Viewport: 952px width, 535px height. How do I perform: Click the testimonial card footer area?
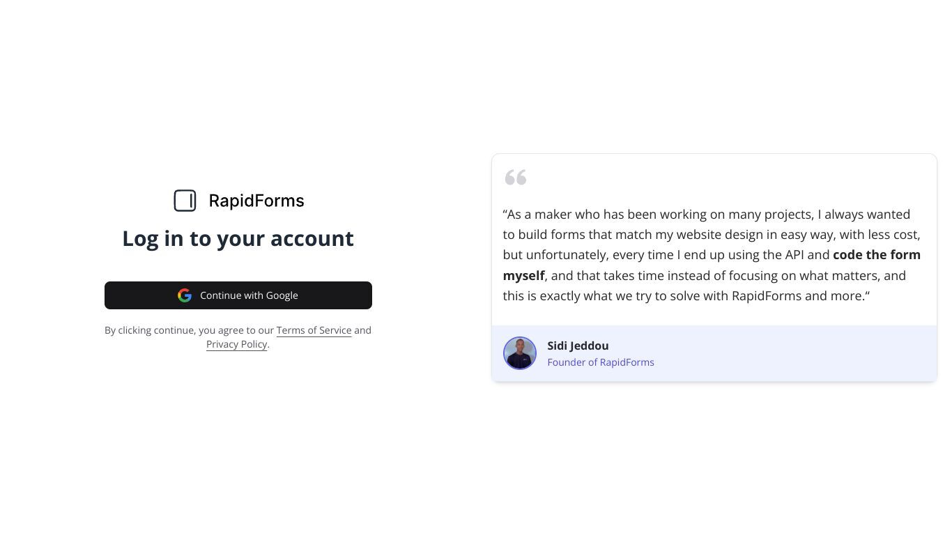(714, 353)
